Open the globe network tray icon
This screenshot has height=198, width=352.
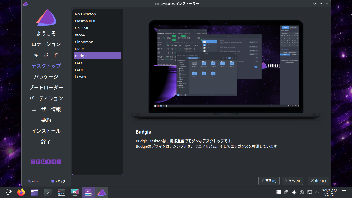[302, 192]
